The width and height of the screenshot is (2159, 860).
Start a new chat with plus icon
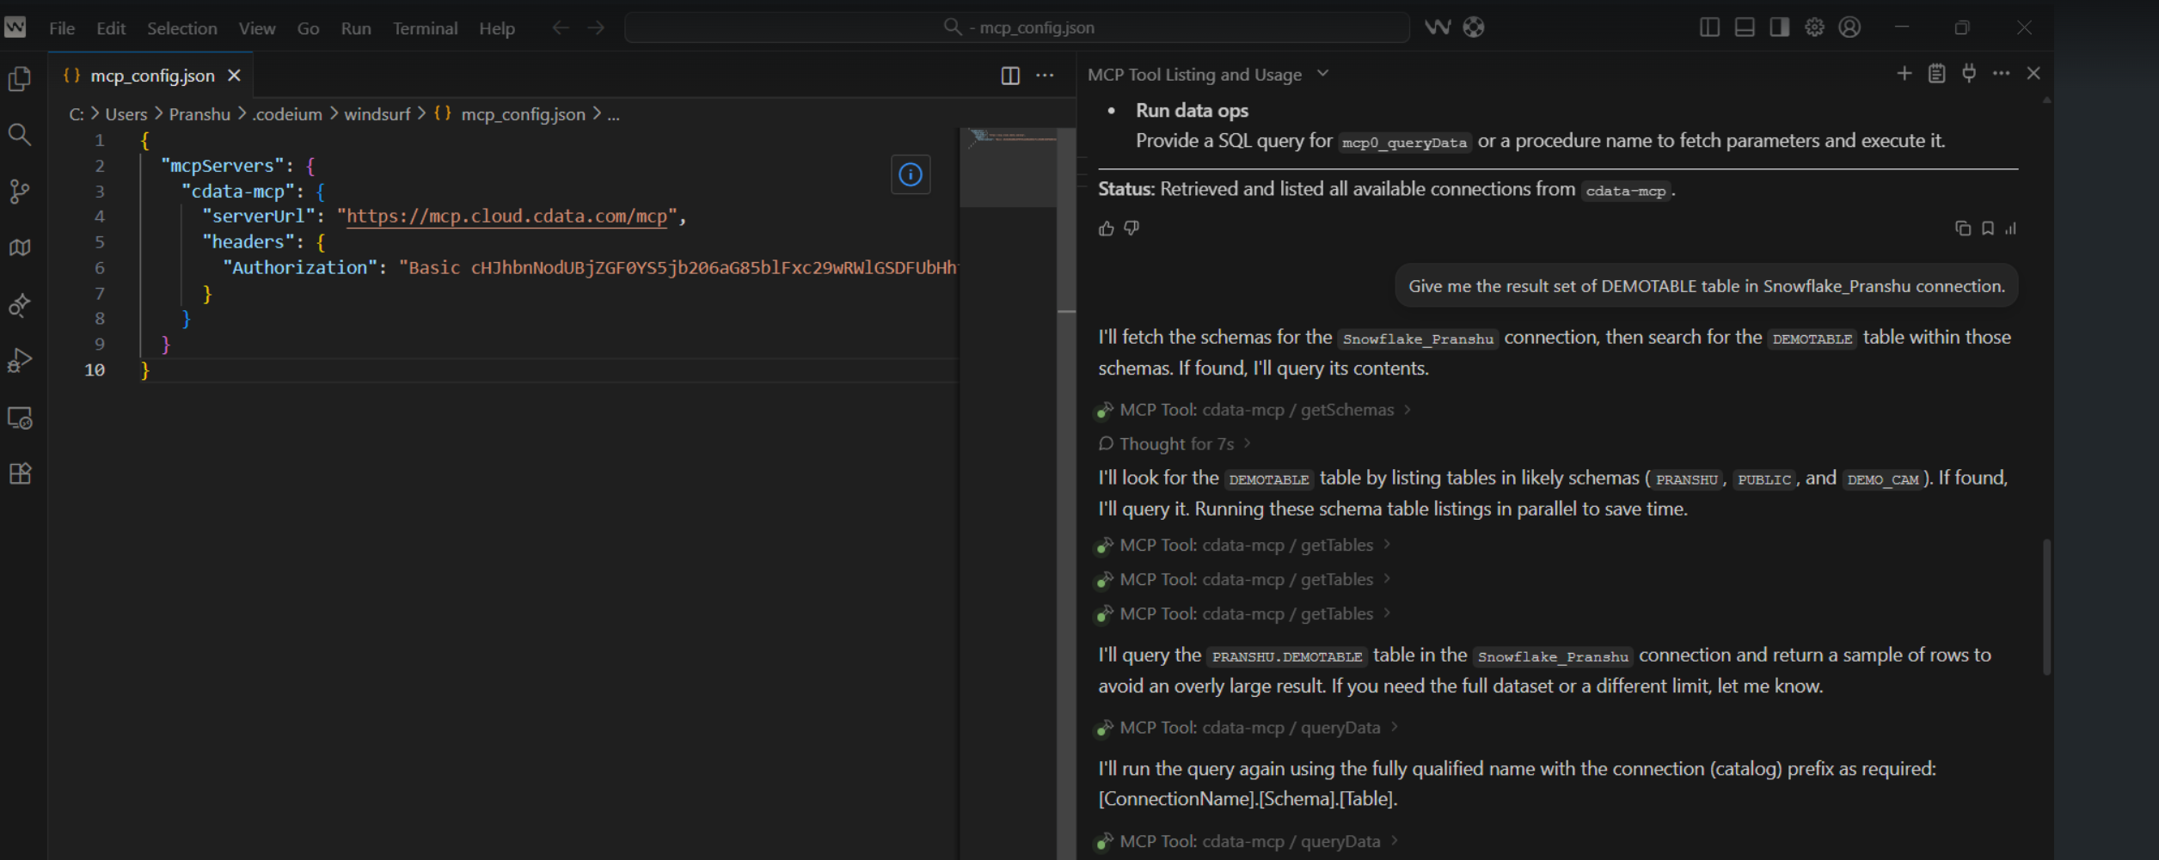pyautogui.click(x=1904, y=74)
